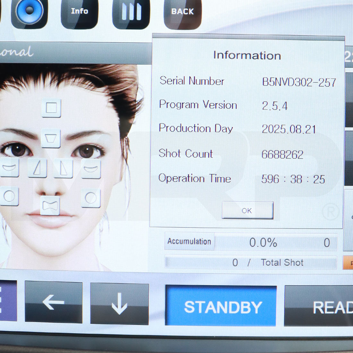The height and width of the screenshot is (353, 353).
Task: Select the upper lip zone icon
Action: 50,205
